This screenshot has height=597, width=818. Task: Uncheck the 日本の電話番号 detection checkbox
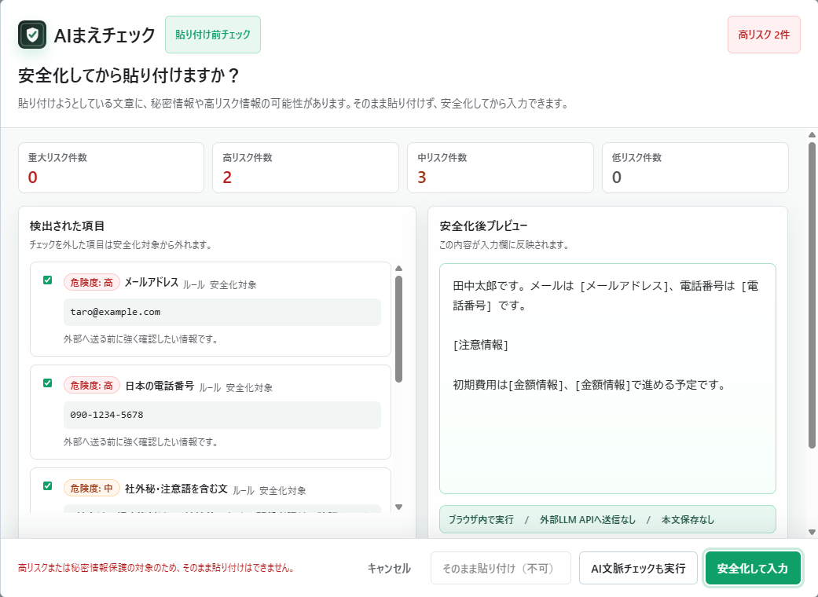click(47, 383)
